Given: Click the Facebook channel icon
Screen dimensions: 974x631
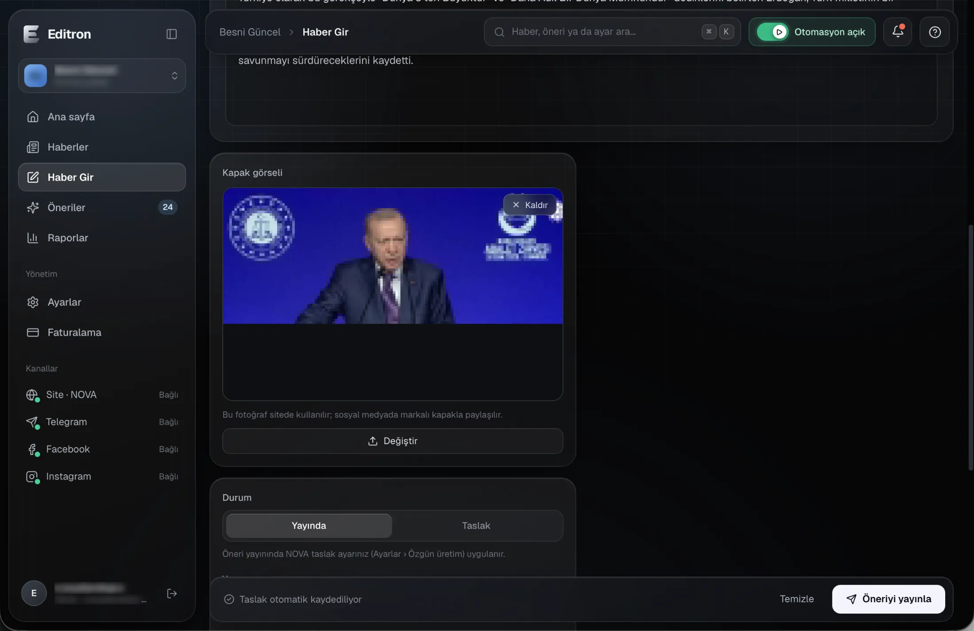Looking at the screenshot, I should (x=32, y=449).
